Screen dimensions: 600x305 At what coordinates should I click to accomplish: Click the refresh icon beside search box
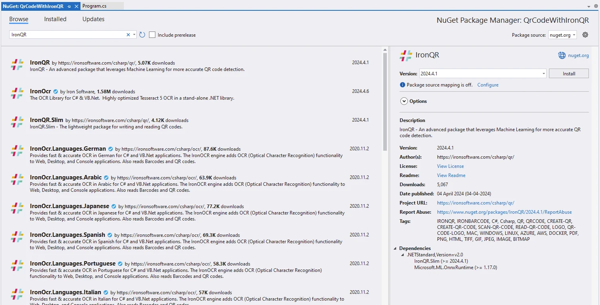142,35
